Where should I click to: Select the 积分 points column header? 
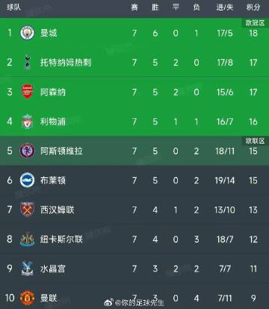(x=253, y=7)
